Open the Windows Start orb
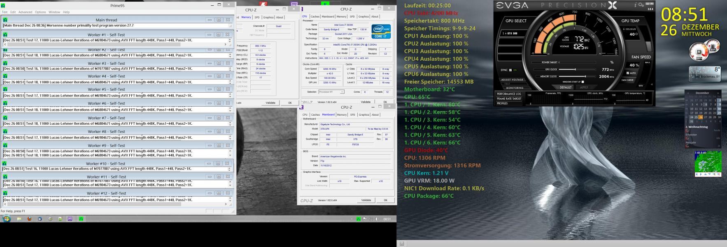The height and width of the screenshot is (247, 727). (x=7, y=219)
